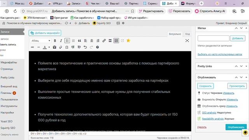The height and width of the screenshot is (140, 249).
Task: Paste as text clipboard icon
Action: [54, 47]
